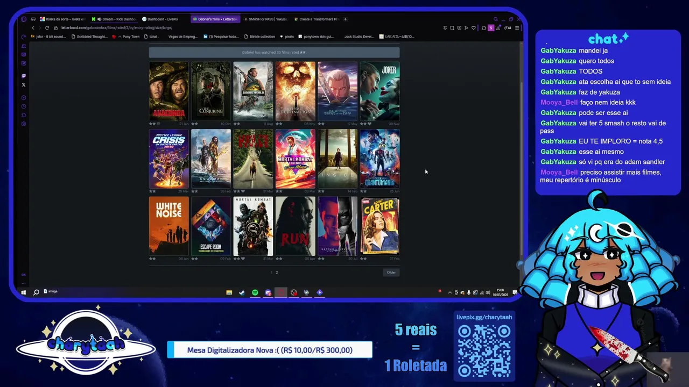Open the Agent Carter poster
The width and height of the screenshot is (689, 387).
(379, 226)
